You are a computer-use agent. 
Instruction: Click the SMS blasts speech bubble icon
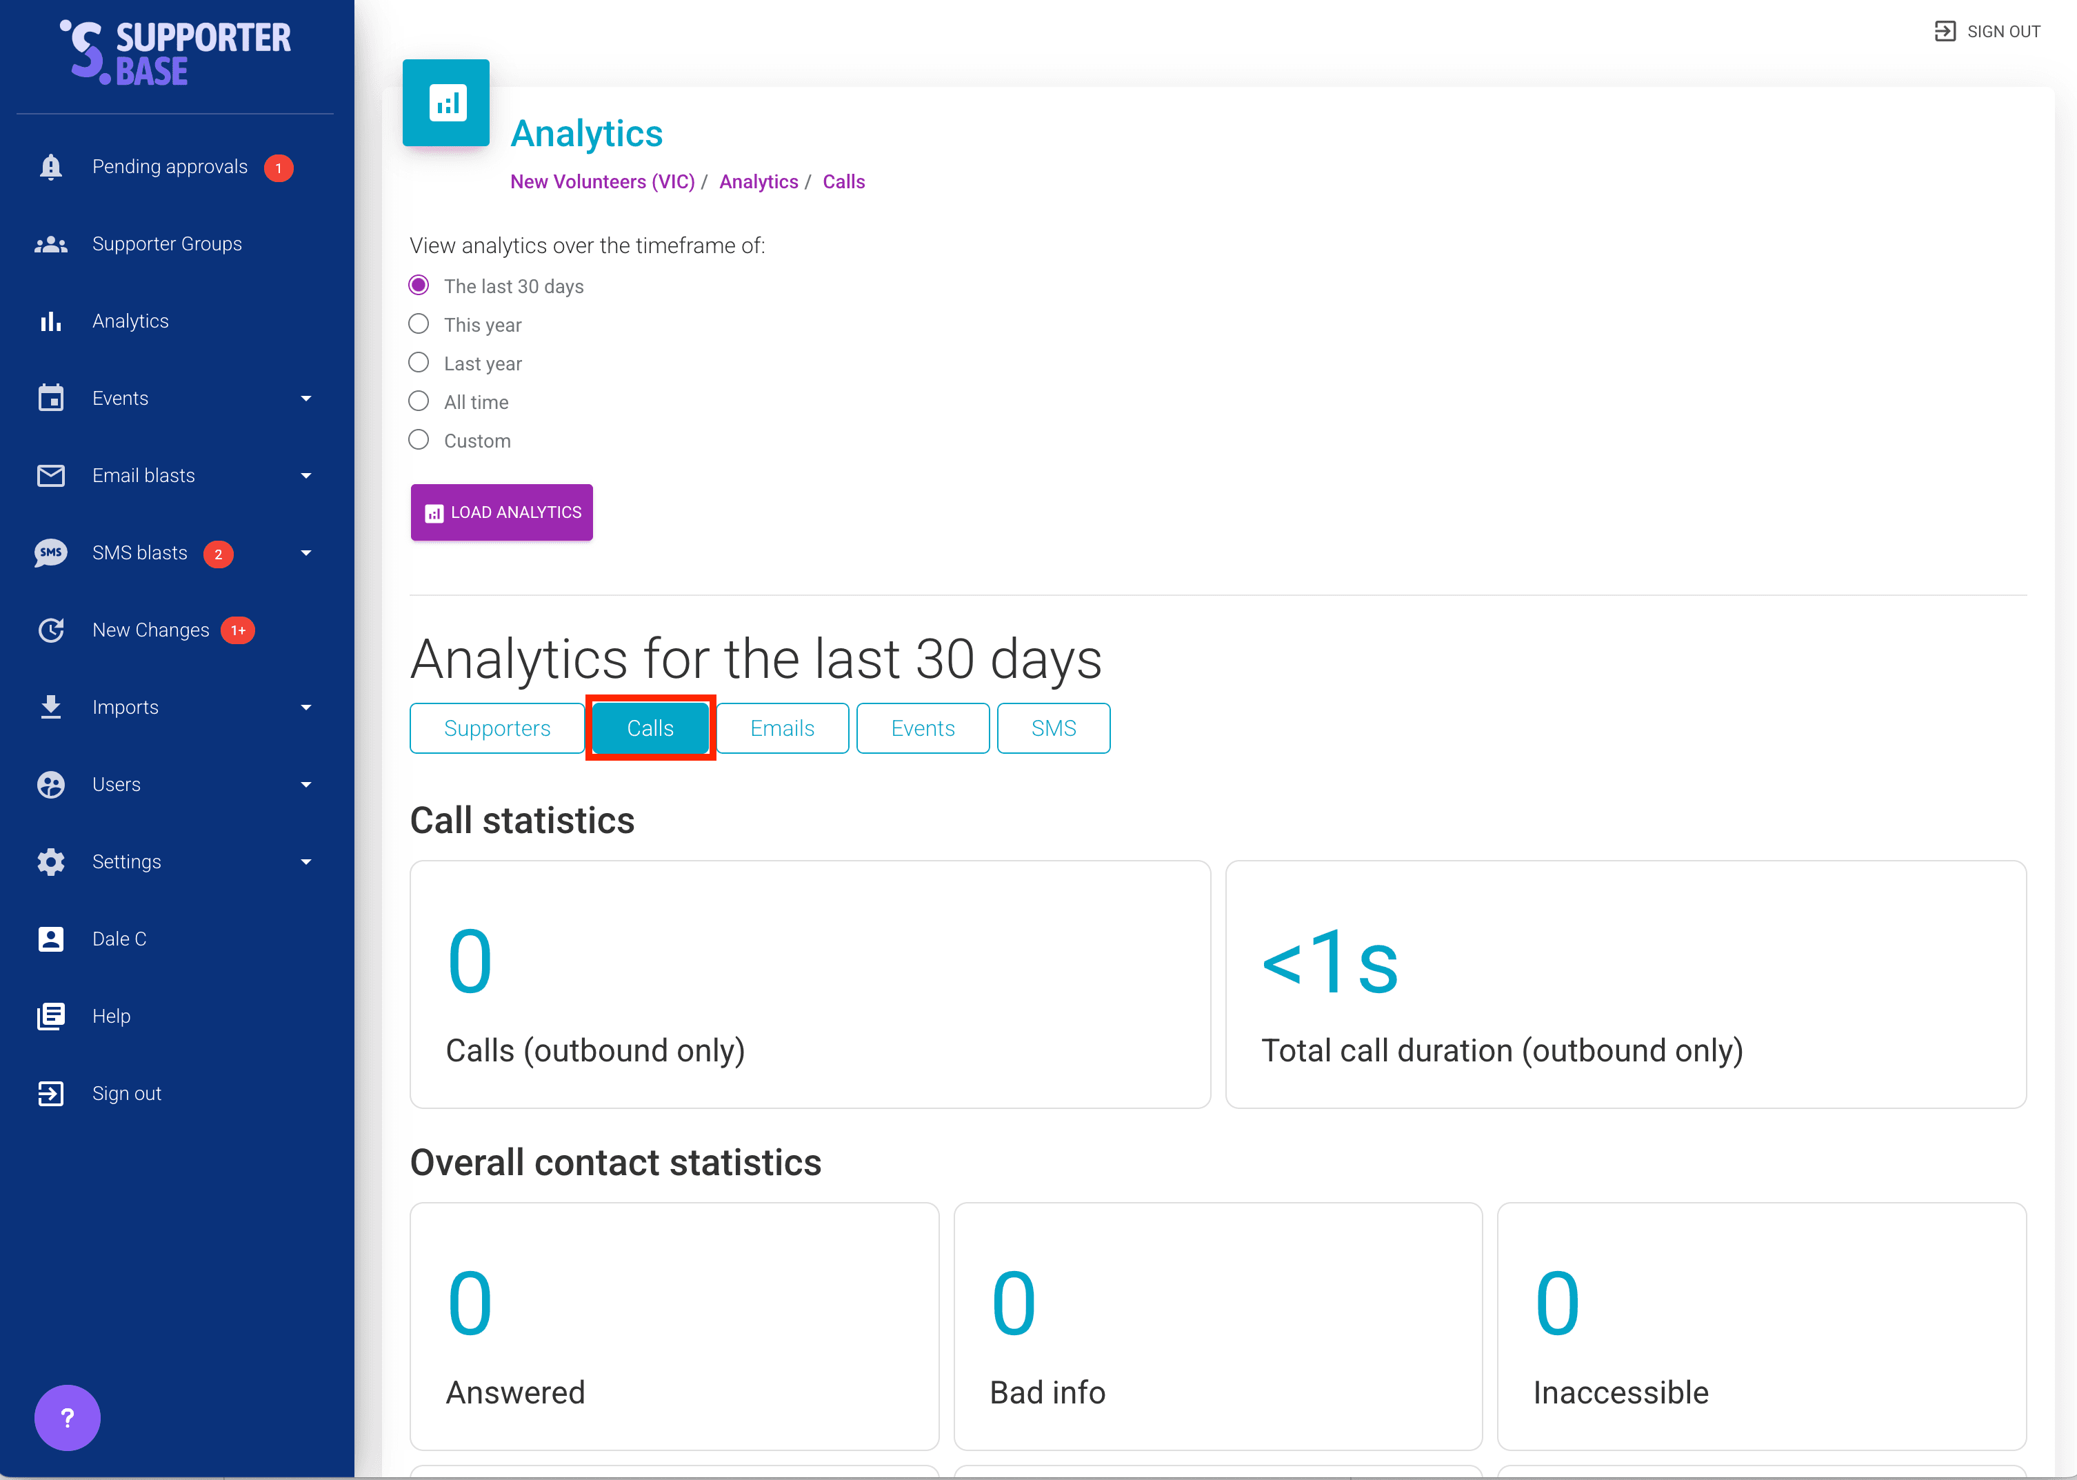(51, 553)
